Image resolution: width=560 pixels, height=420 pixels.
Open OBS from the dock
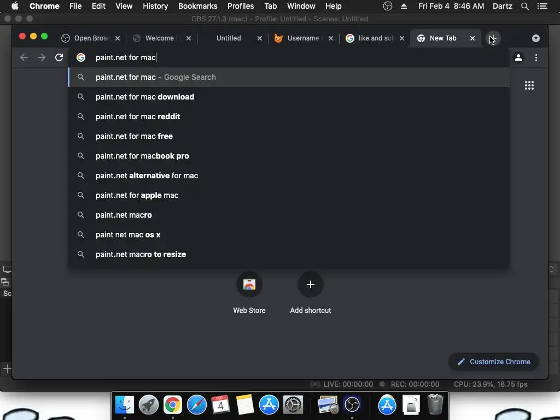point(352,405)
